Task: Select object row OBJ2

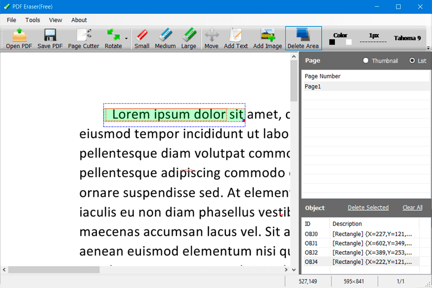Action: coord(361,252)
